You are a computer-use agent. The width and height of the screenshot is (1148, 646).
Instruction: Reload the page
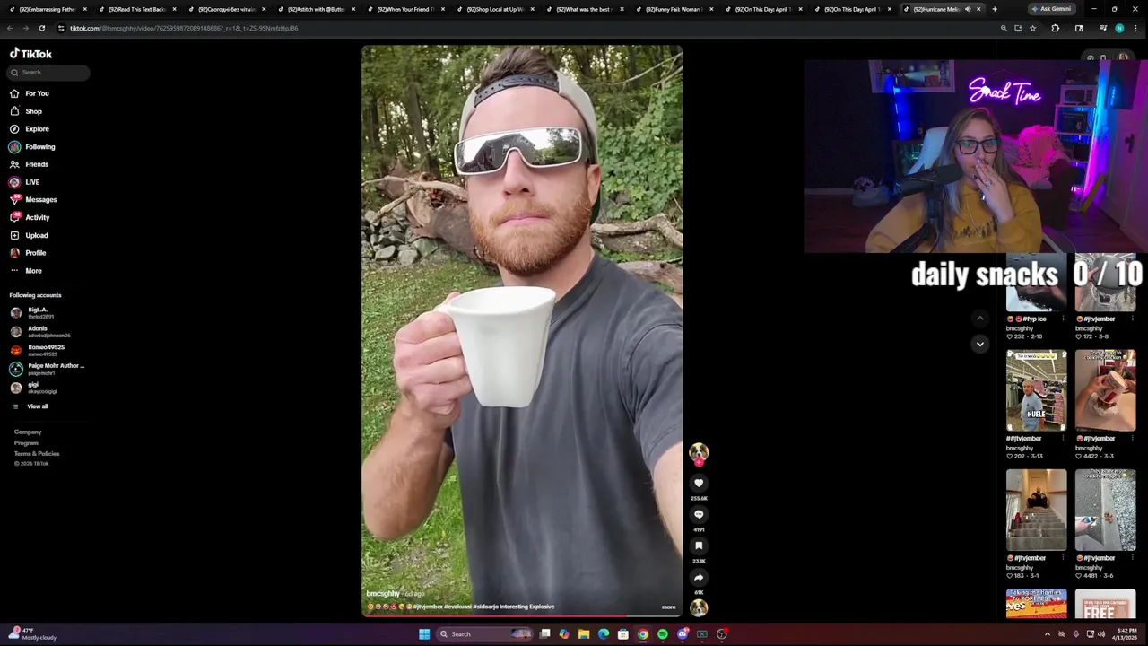coord(41,28)
